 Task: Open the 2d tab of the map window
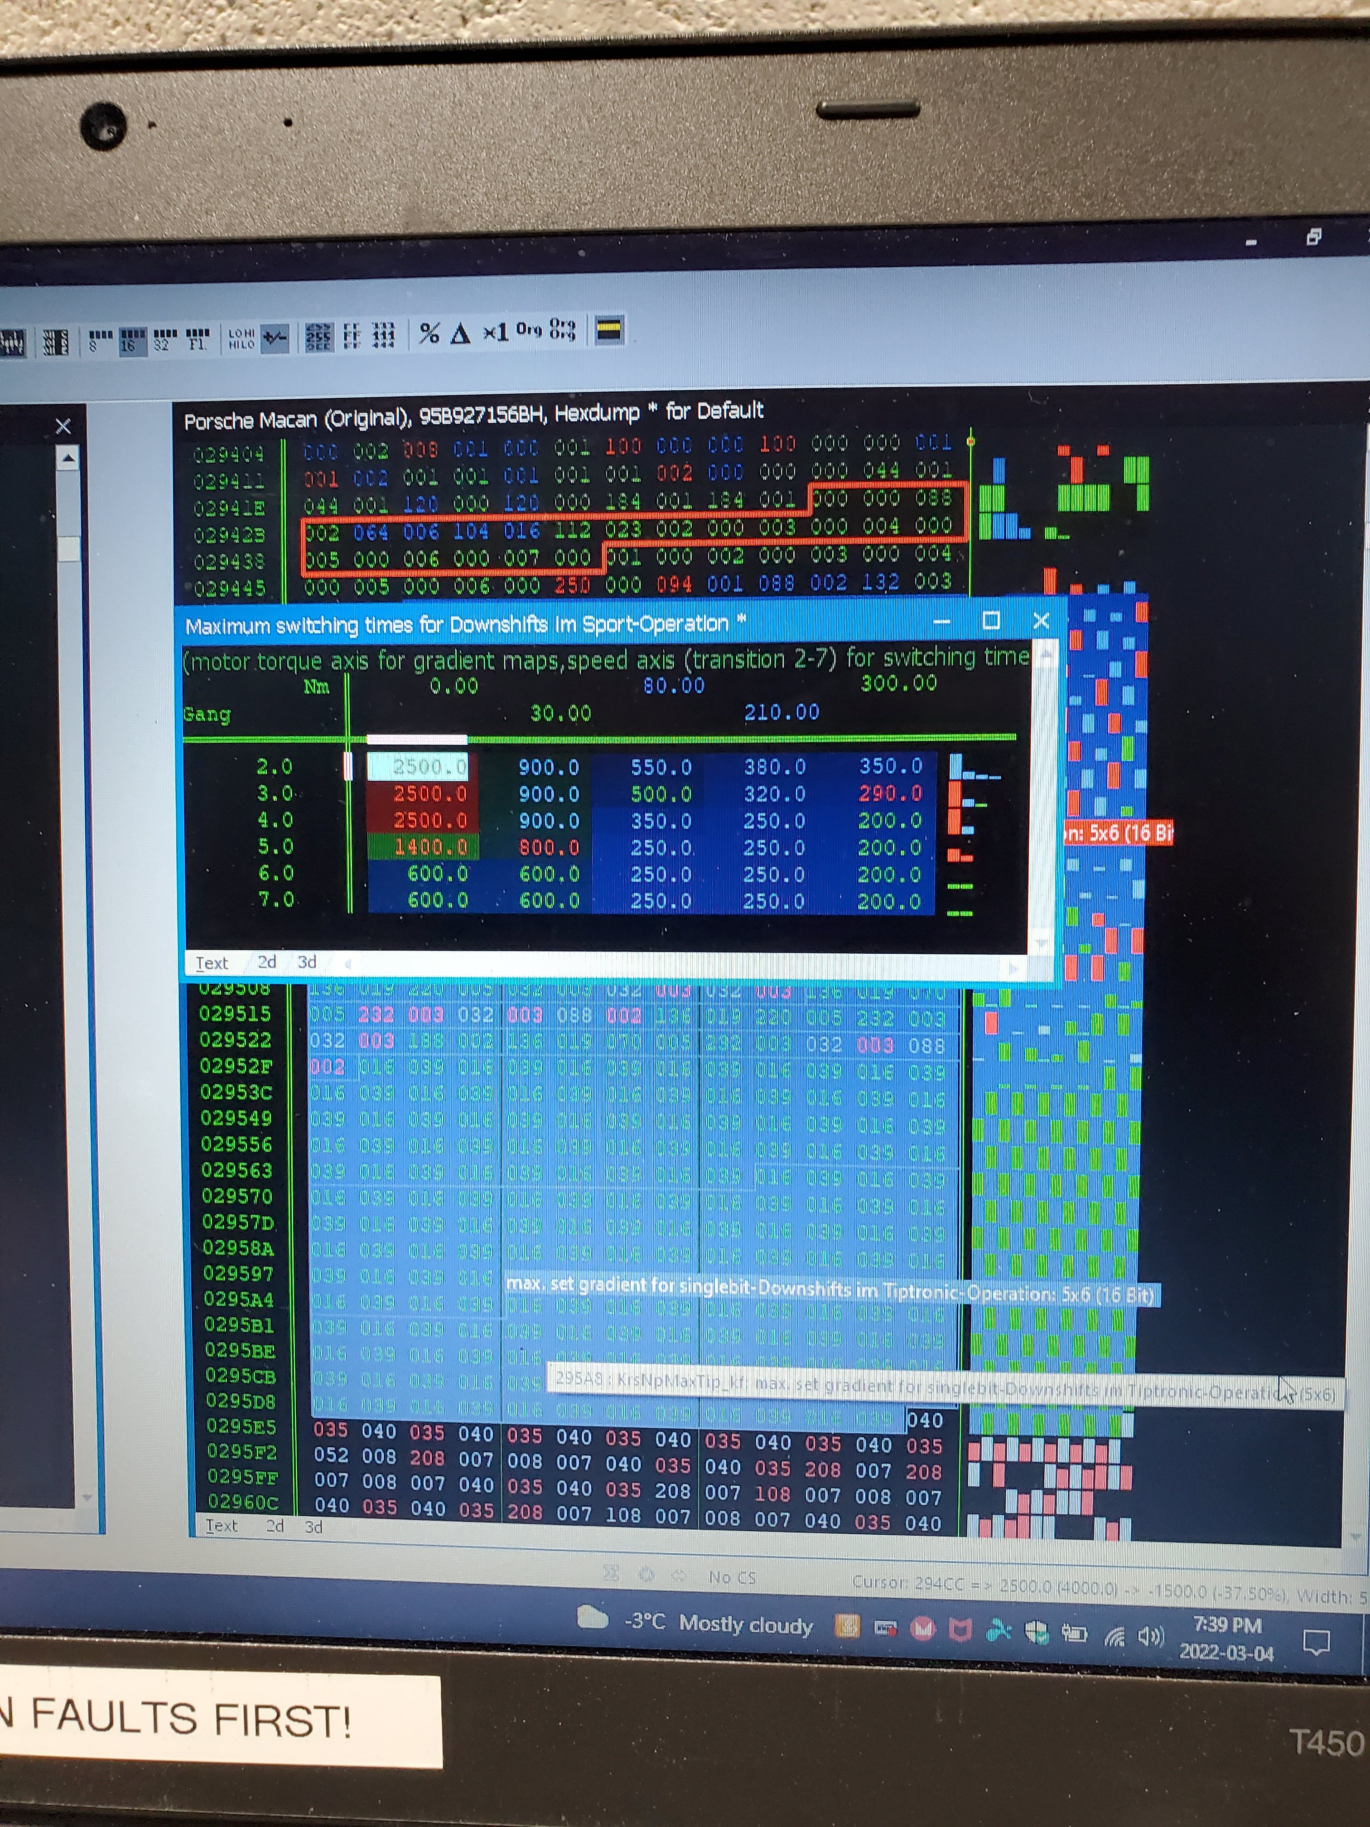coord(267,962)
